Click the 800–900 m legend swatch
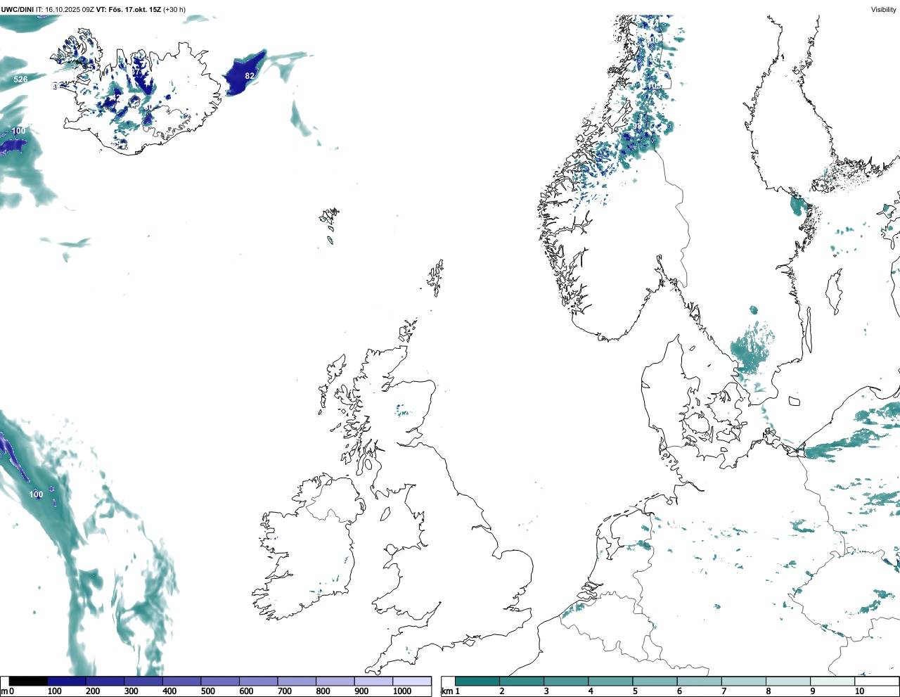Screen dimensions: 900x697 point(335,681)
